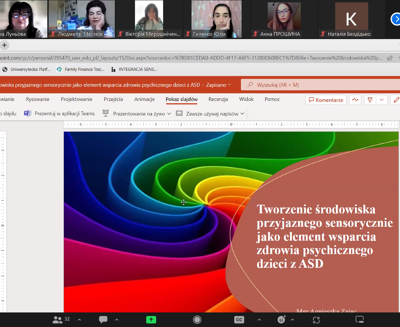Switch to the Animacje ribbon tab

pyautogui.click(x=144, y=99)
